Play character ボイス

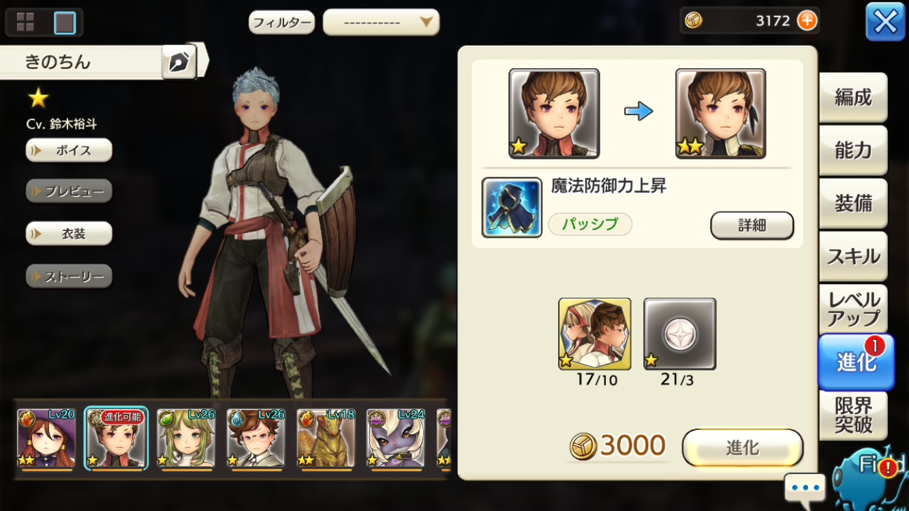pyautogui.click(x=69, y=151)
